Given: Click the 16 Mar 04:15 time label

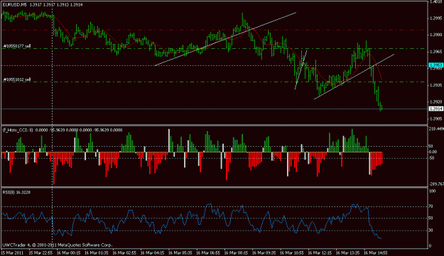Looking at the screenshot, I should click(x=152, y=252).
